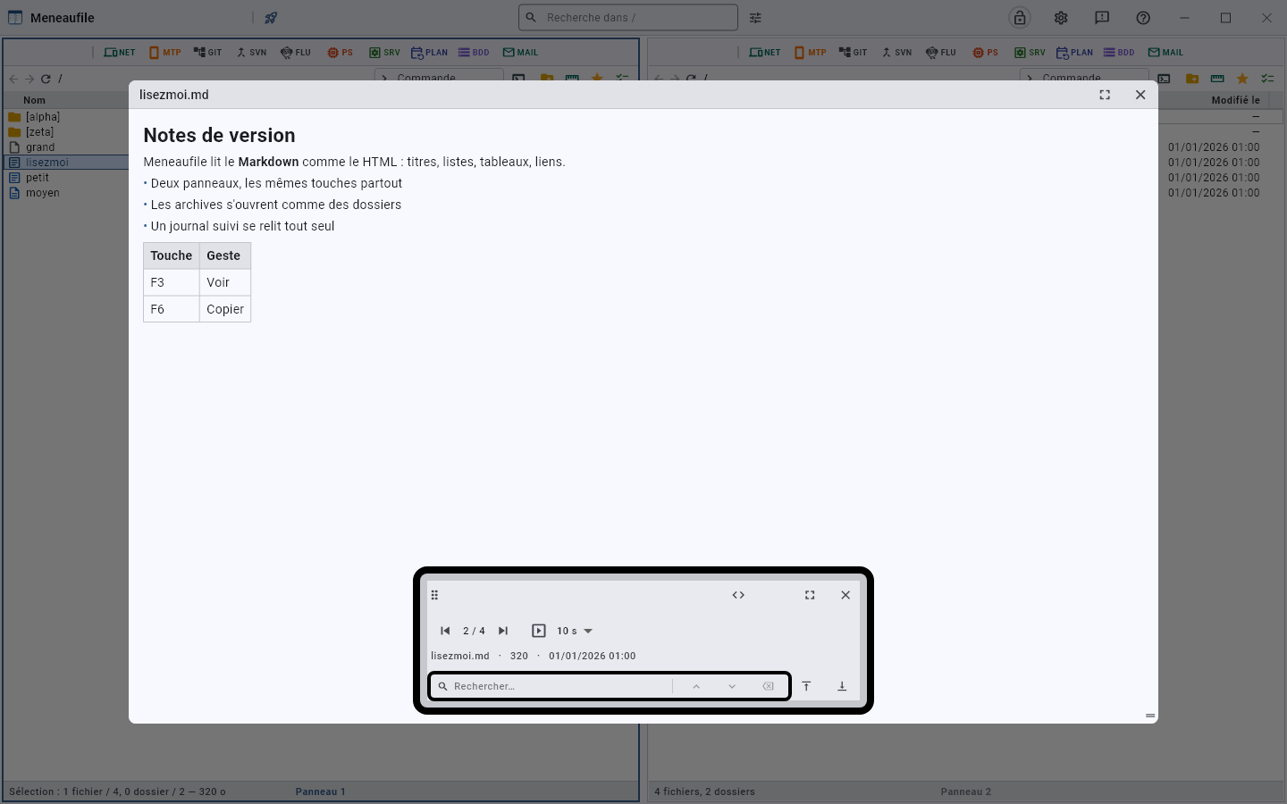This screenshot has width=1287, height=804.
Task: Click GIT button in right panel toolbar
Action: [853, 53]
